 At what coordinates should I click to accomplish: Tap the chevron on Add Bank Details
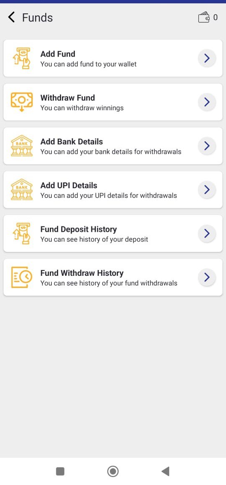pyautogui.click(x=207, y=146)
